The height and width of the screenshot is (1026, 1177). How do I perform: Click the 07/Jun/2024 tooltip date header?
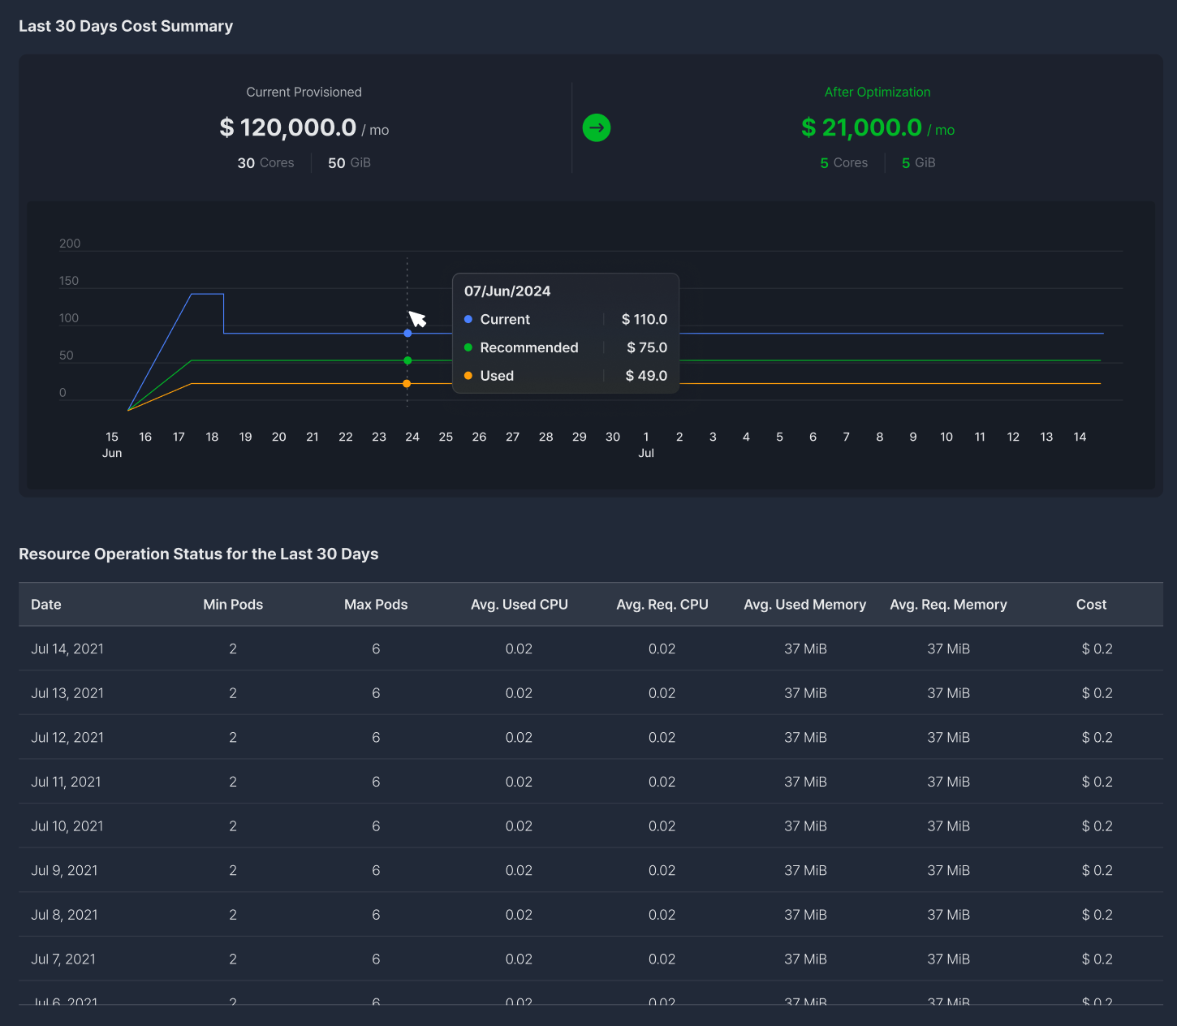[507, 291]
